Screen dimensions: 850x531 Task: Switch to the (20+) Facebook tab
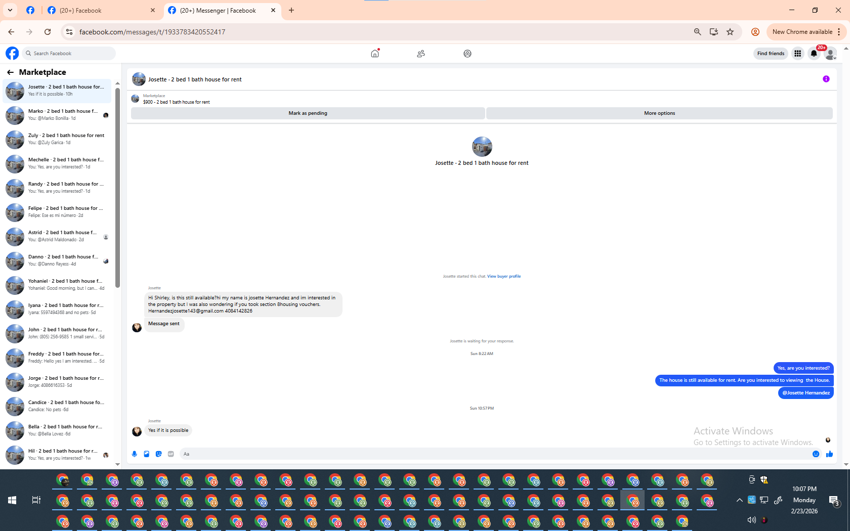(x=101, y=10)
